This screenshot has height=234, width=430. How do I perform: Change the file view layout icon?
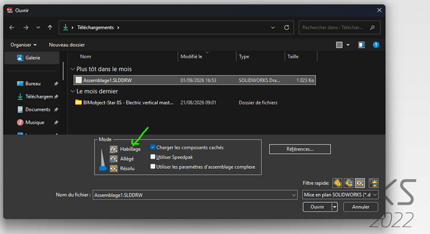click(339, 45)
